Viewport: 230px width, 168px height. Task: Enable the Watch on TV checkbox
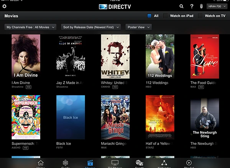[x=200, y=16]
